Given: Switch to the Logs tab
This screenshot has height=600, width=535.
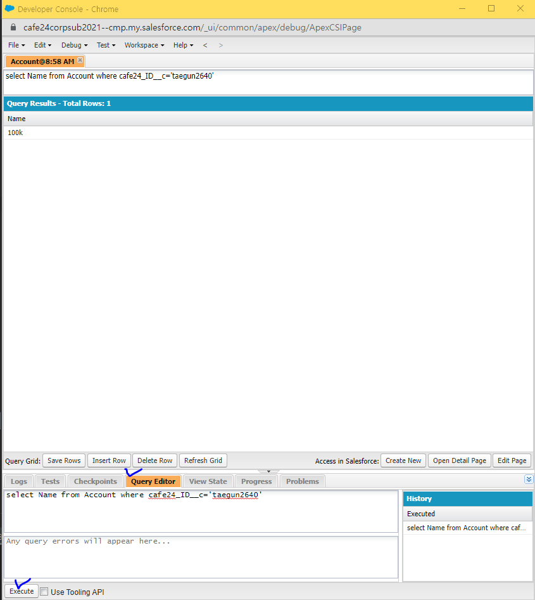Looking at the screenshot, I should 19,481.
